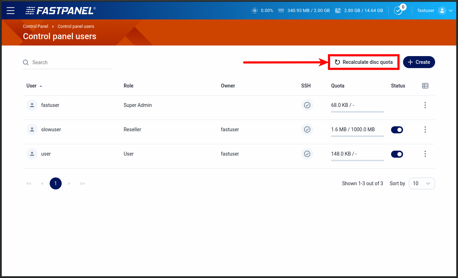Sort table by User column
This screenshot has height=278, width=458.
pyautogui.click(x=34, y=86)
